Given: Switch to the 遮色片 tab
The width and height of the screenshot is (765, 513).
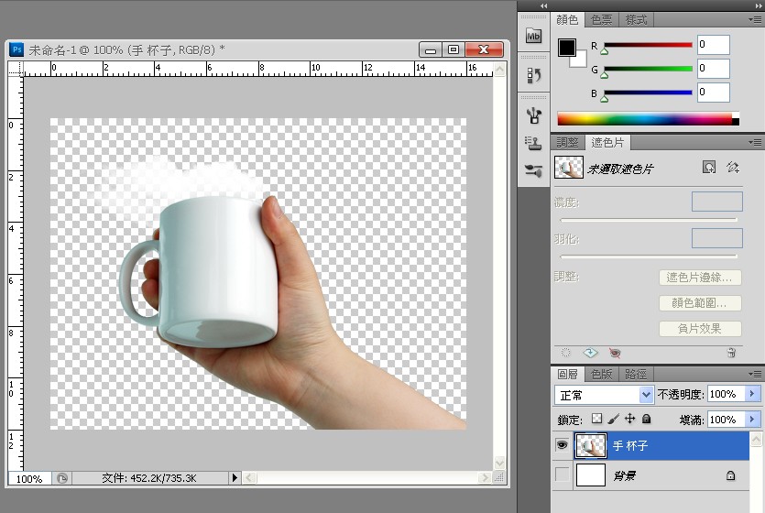Looking at the screenshot, I should coord(607,142).
